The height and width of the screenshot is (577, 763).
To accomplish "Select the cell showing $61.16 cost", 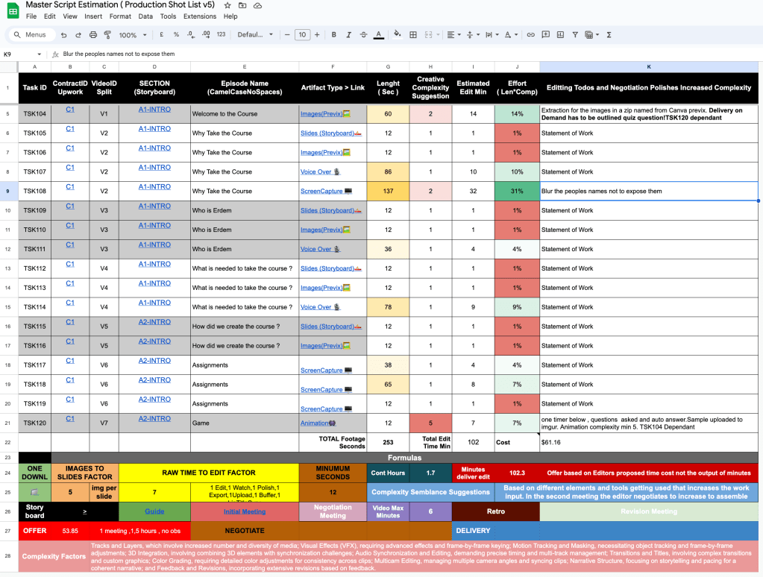I will (x=649, y=442).
